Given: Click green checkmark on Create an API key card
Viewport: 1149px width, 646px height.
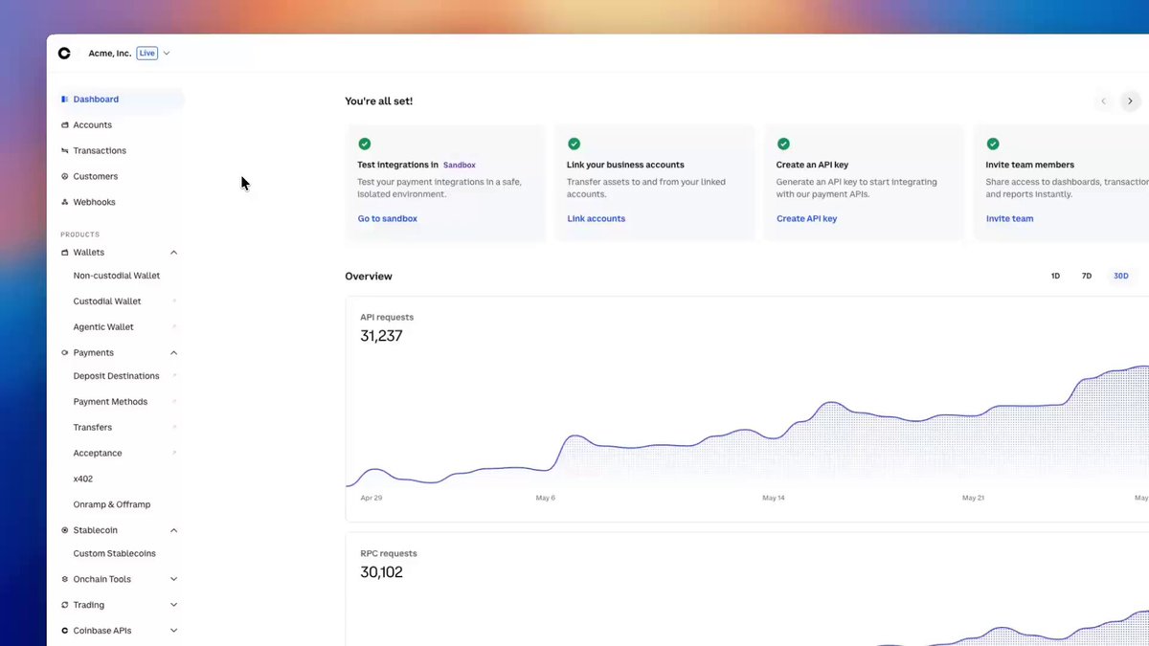Looking at the screenshot, I should pyautogui.click(x=783, y=144).
